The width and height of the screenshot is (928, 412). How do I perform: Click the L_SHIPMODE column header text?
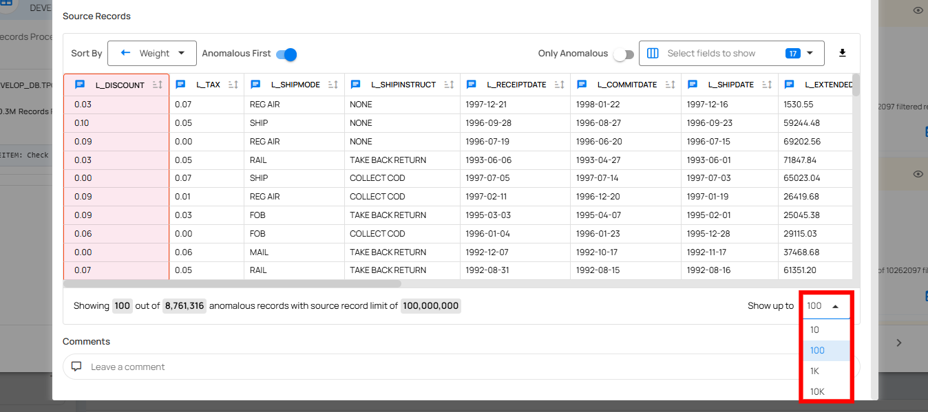tap(295, 85)
